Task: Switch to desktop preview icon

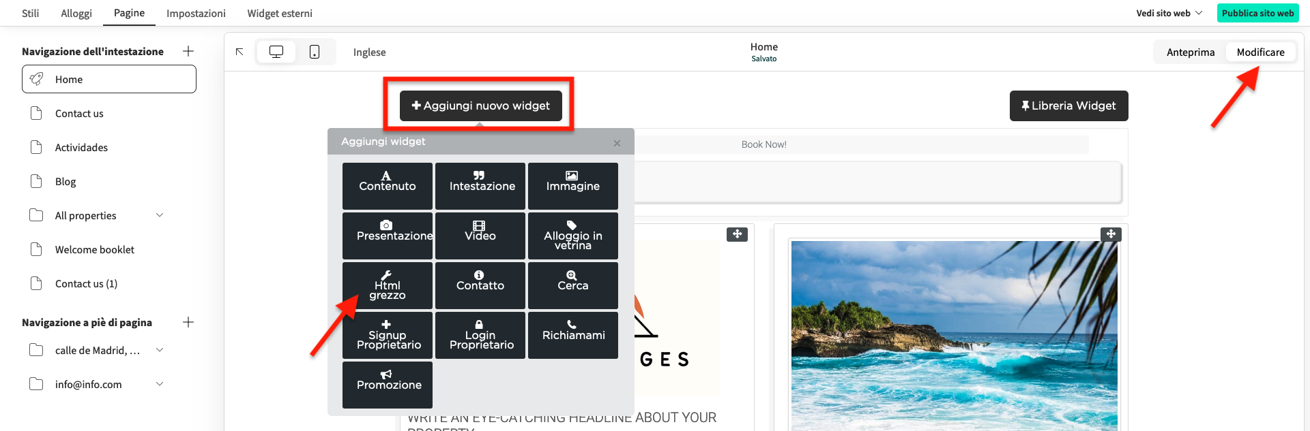Action: 276,52
